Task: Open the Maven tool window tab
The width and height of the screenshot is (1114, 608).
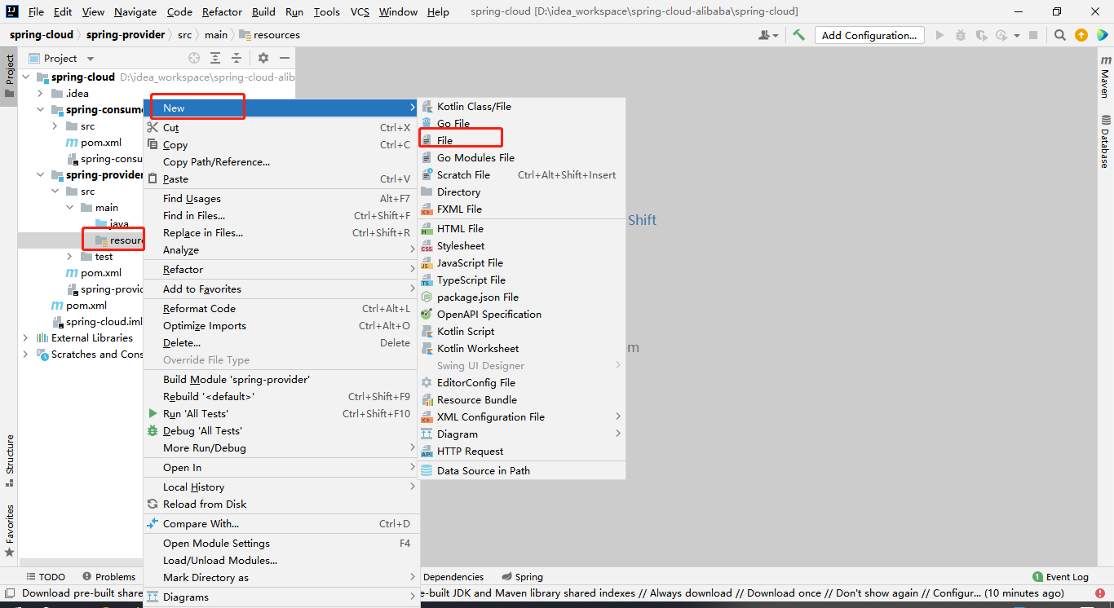Action: pos(1105,77)
